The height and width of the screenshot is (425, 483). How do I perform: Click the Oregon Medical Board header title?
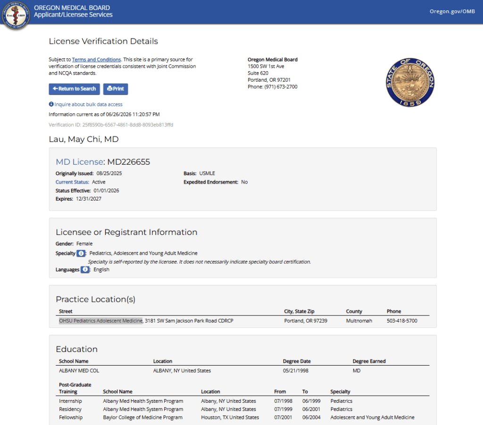[x=72, y=8]
